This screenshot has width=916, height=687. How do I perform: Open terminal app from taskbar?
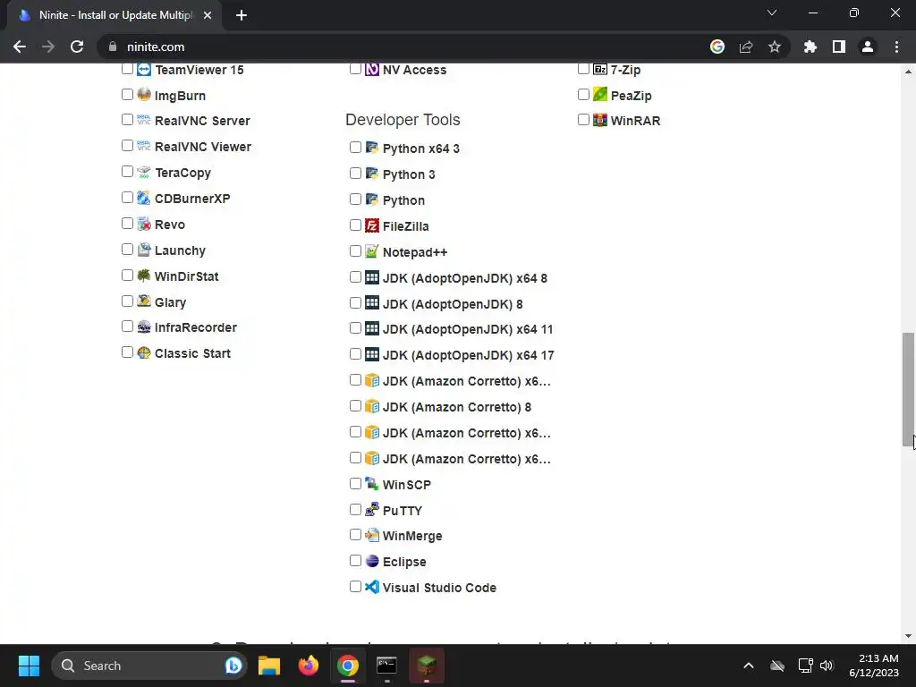[x=386, y=666]
